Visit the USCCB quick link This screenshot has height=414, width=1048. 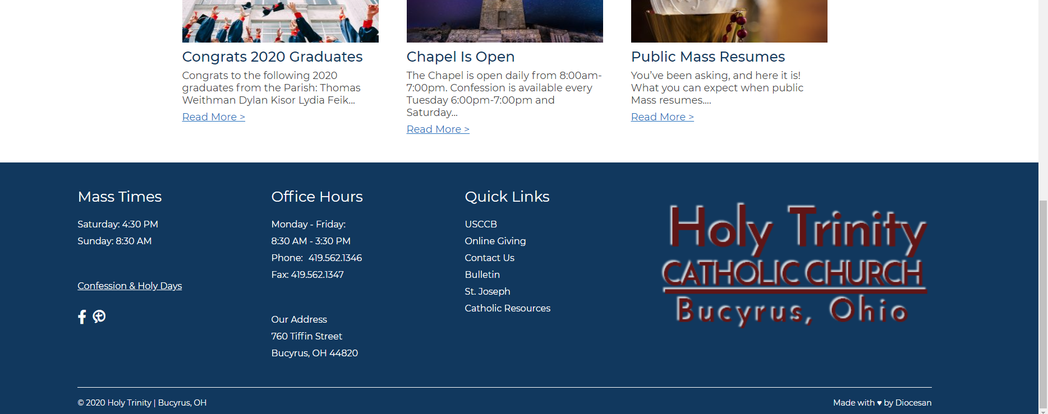coord(481,224)
